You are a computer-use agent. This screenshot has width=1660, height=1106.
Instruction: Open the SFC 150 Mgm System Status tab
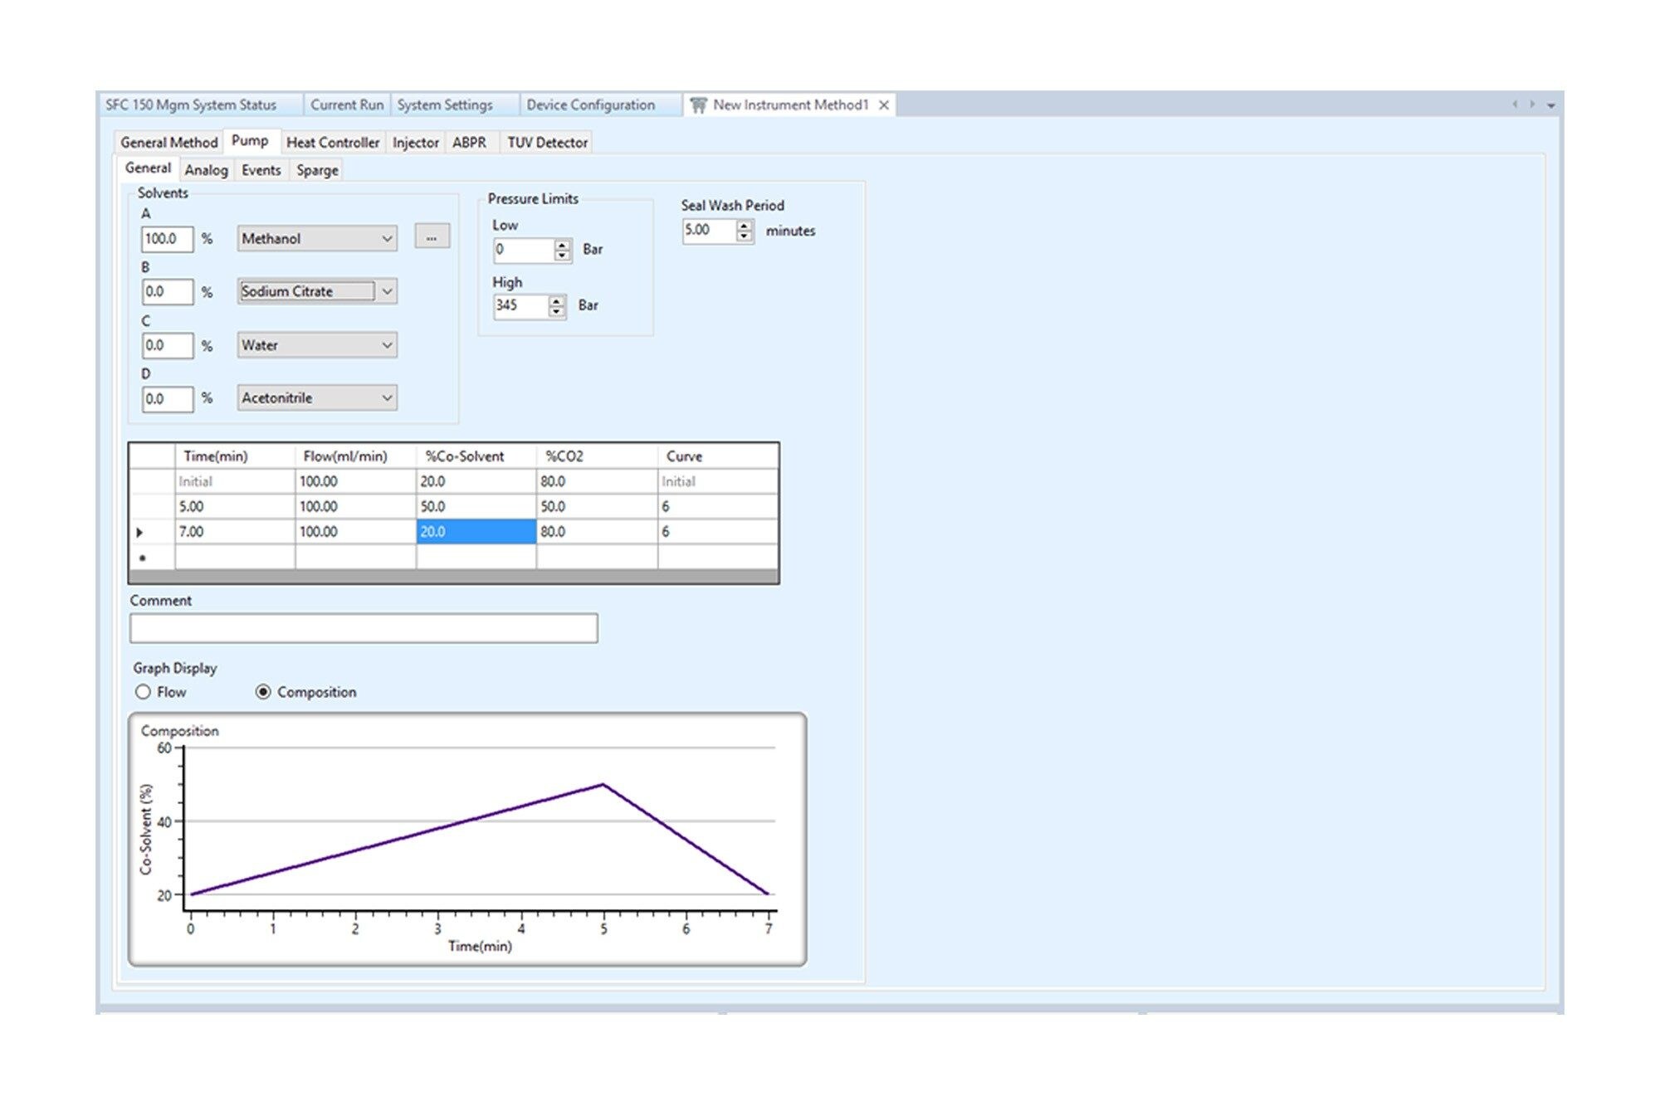(x=191, y=105)
